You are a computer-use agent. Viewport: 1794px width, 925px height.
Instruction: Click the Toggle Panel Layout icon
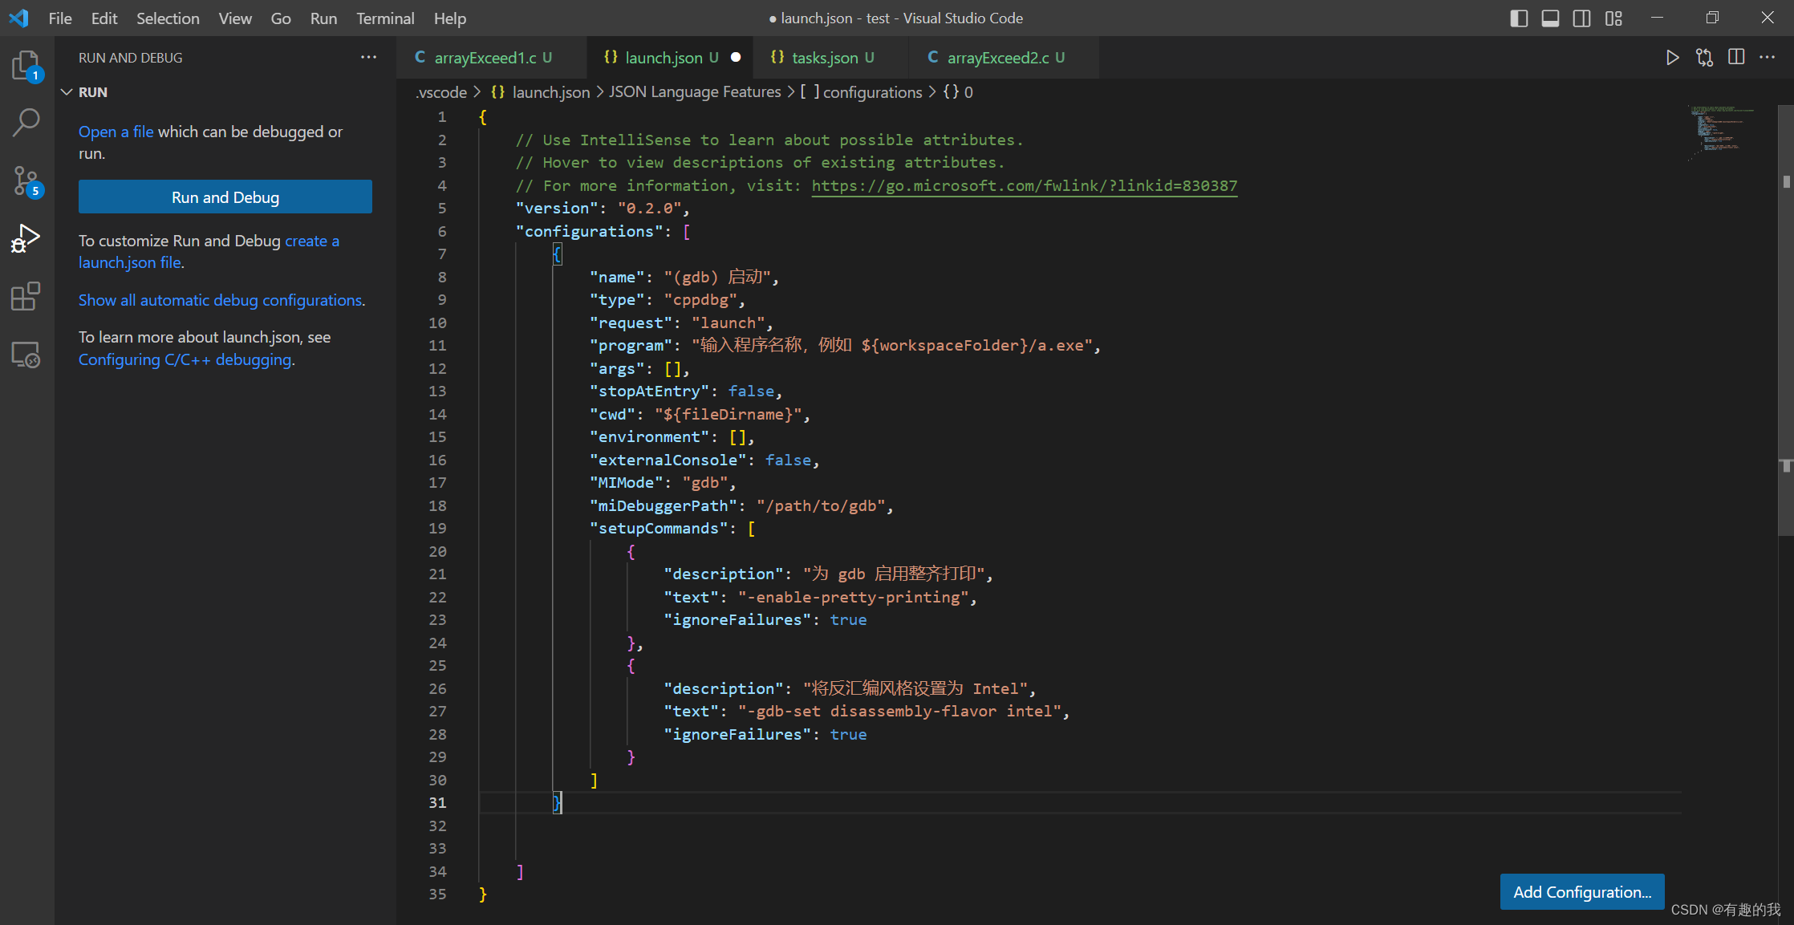click(x=1548, y=18)
